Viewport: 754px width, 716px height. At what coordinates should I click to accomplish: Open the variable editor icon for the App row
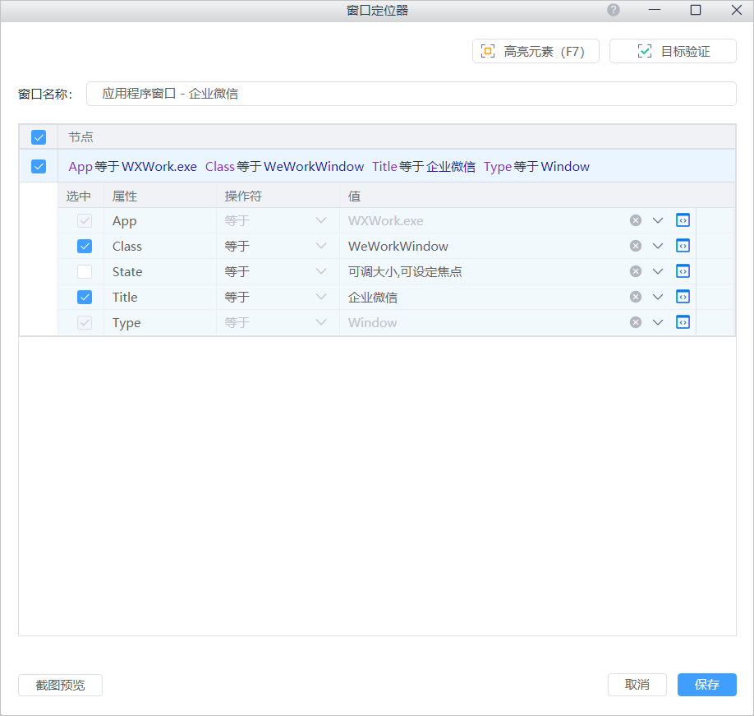pyautogui.click(x=683, y=220)
